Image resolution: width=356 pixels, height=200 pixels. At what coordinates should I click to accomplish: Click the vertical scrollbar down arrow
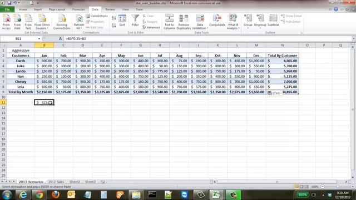point(353,177)
